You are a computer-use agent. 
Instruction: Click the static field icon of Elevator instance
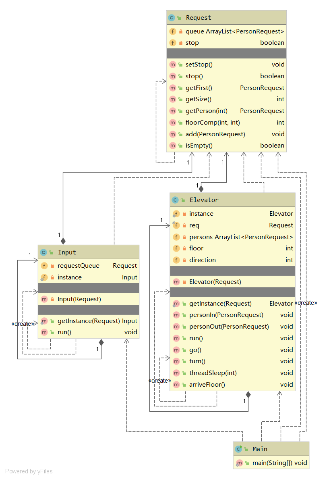[176, 214]
